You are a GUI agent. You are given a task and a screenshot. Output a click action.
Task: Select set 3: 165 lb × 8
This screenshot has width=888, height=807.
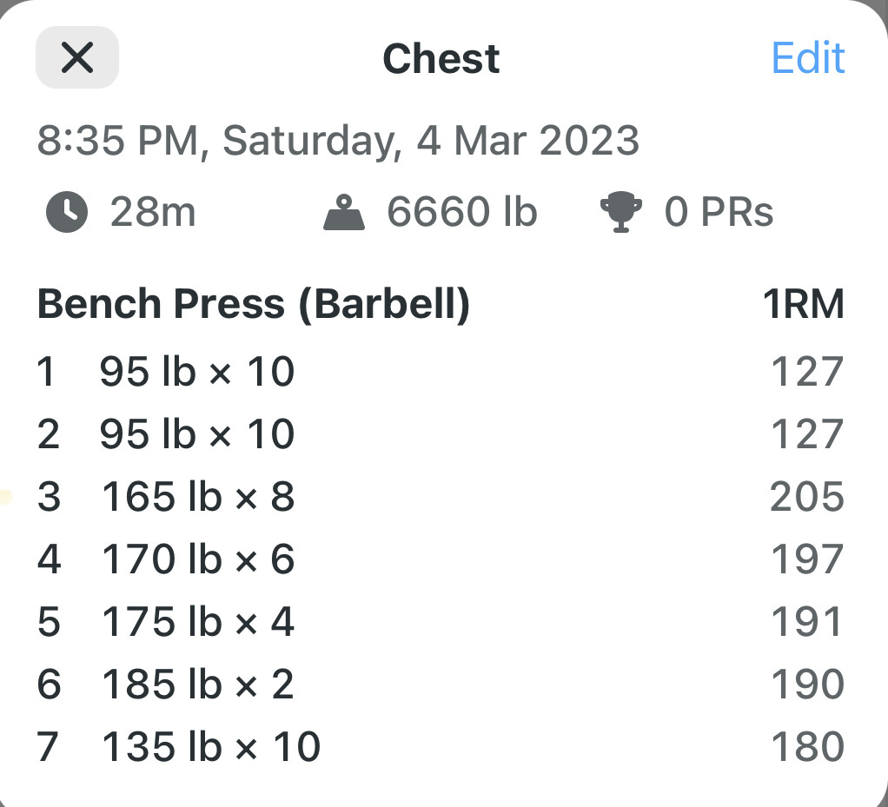point(441,497)
